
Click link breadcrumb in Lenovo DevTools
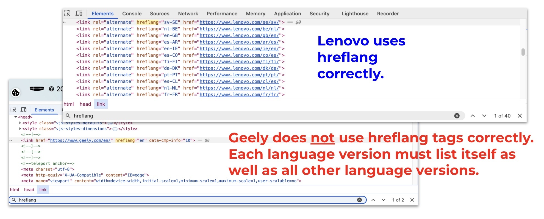(x=101, y=104)
